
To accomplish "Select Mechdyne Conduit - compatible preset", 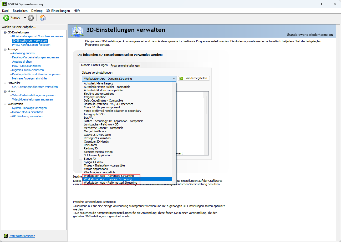I will [127, 128].
